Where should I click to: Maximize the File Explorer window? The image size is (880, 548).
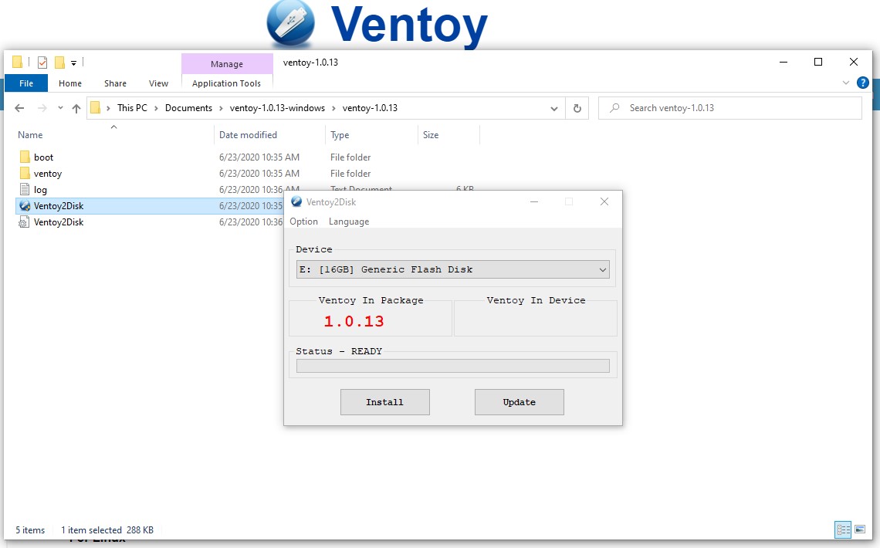(818, 63)
